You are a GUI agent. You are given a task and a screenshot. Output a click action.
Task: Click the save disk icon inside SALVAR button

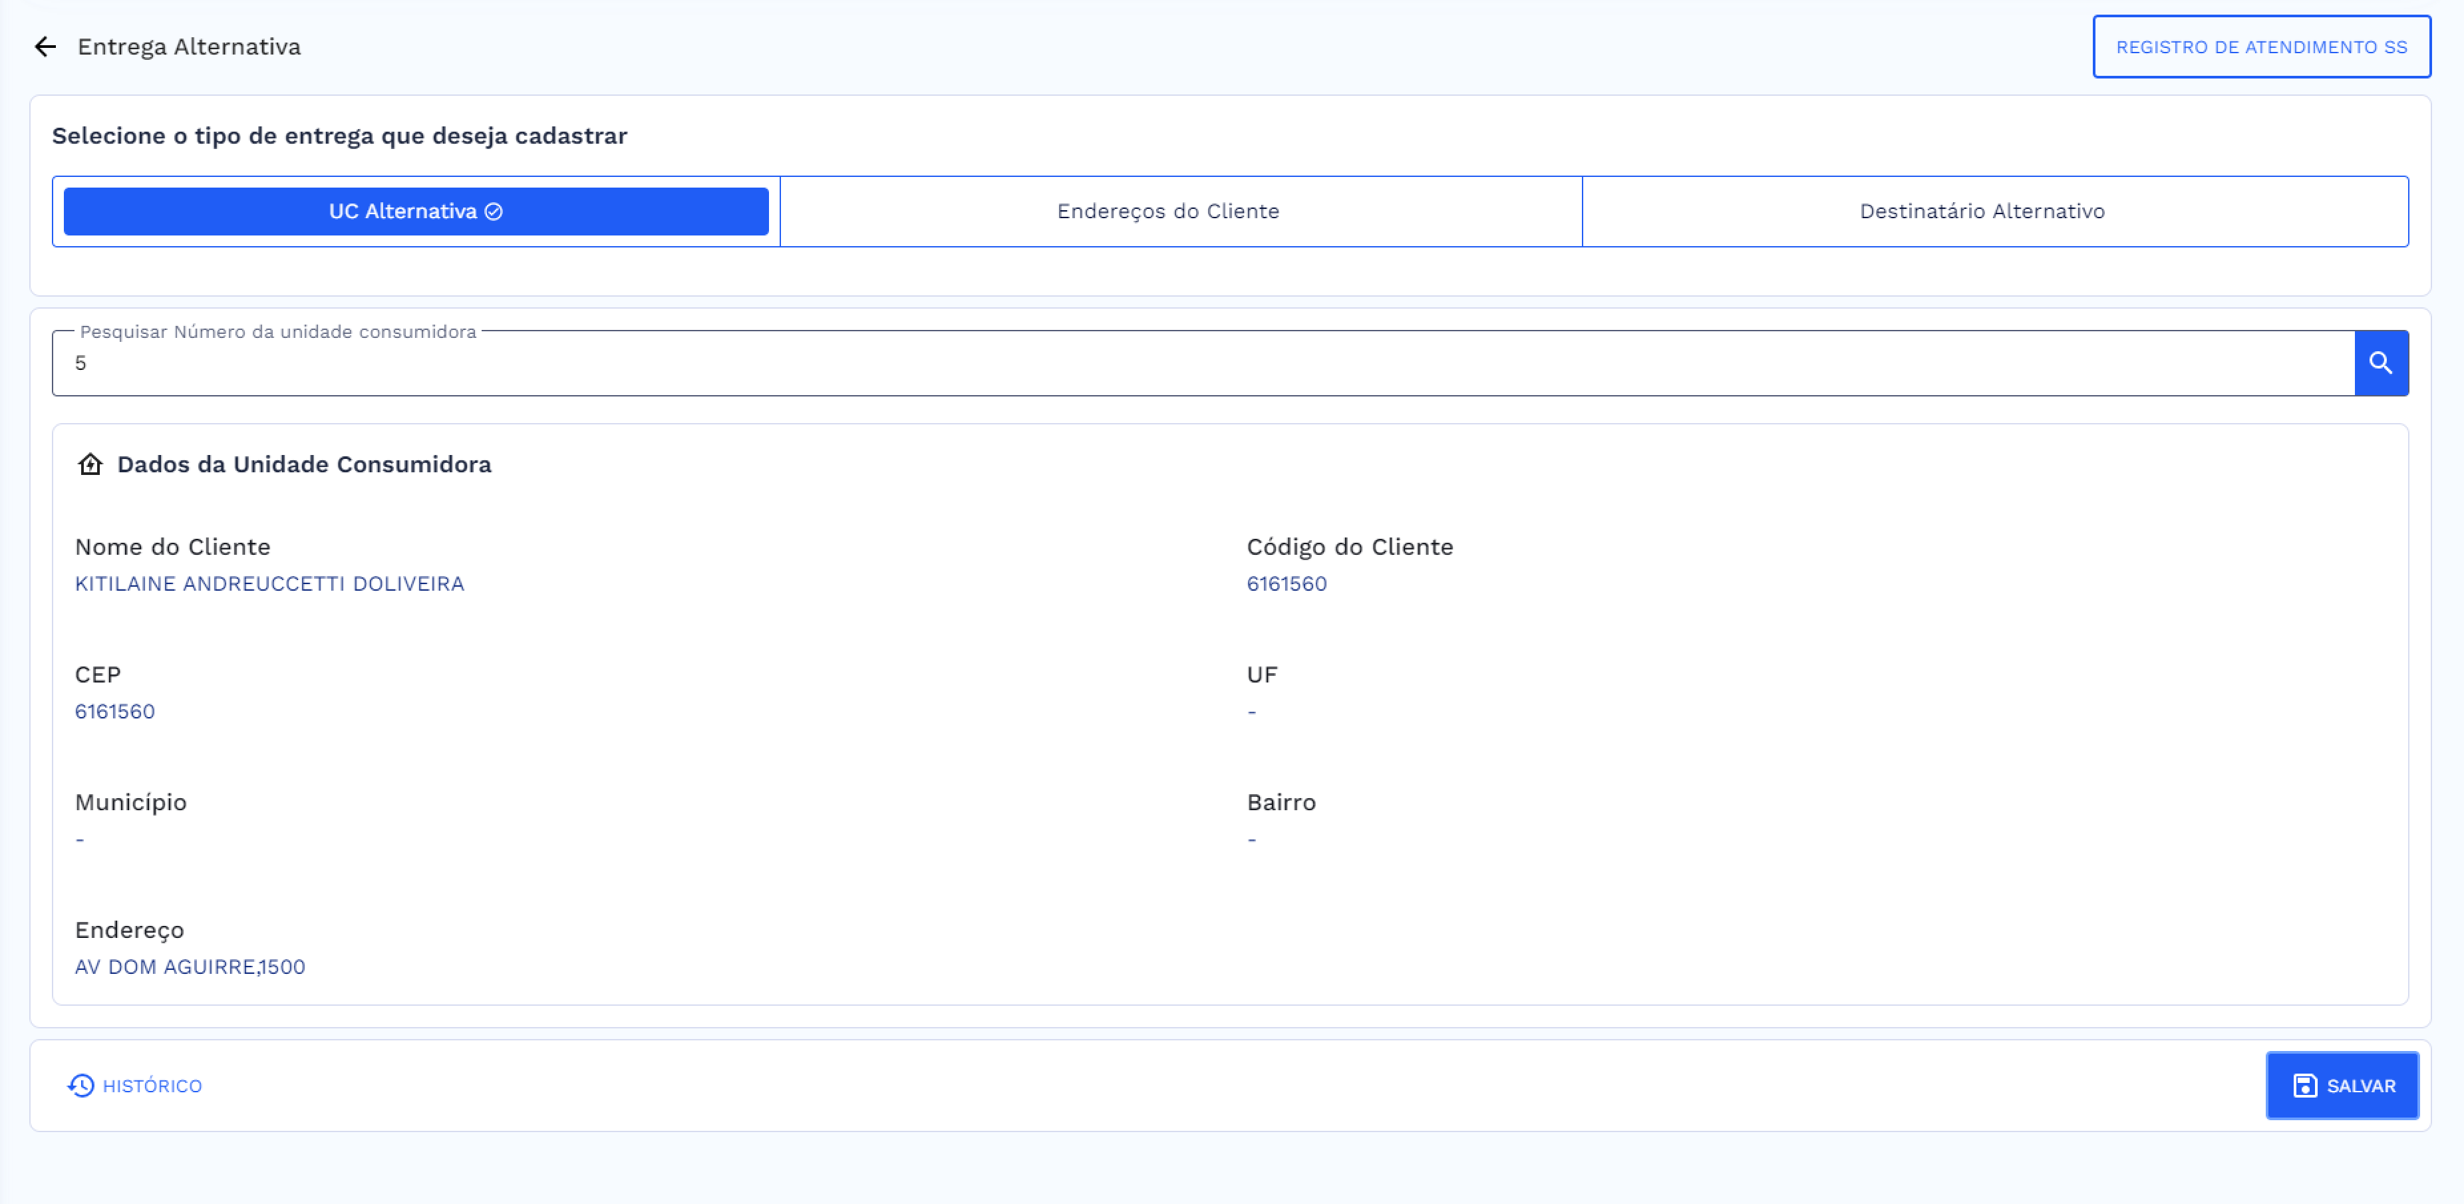pyautogui.click(x=2305, y=1086)
